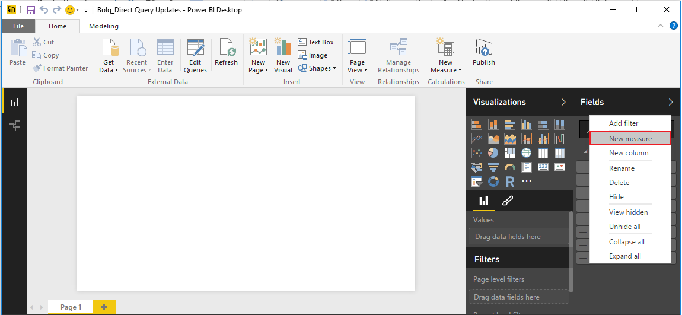
Task: Select the Pie chart visual
Action: pyautogui.click(x=493, y=152)
